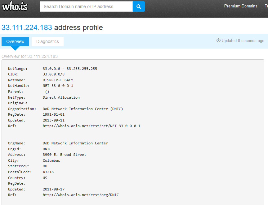Viewport: 268px width, 205px height.
Task: Click the NetName DISN-IP-LEGACY value
Action: pos(58,80)
